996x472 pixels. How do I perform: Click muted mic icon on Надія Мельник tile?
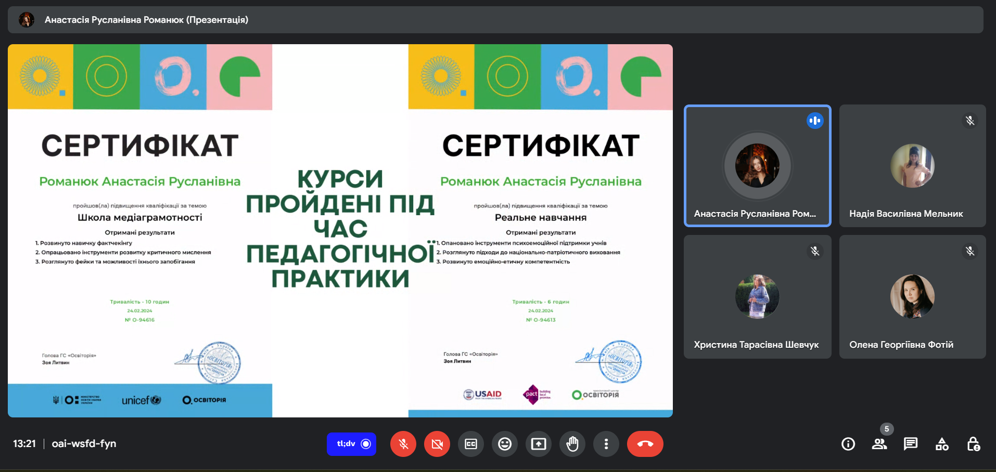[970, 121]
